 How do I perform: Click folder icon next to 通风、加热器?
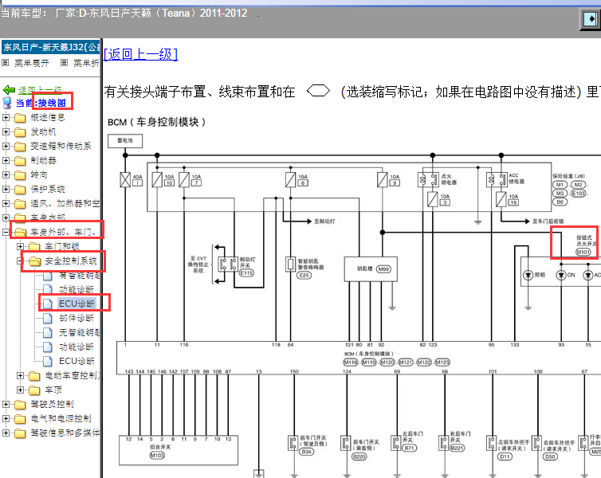[20, 204]
